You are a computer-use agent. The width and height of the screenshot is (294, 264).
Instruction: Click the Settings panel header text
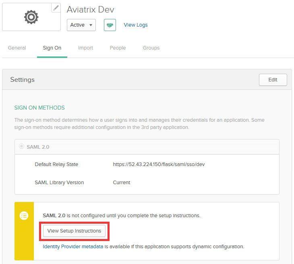pos(23,80)
